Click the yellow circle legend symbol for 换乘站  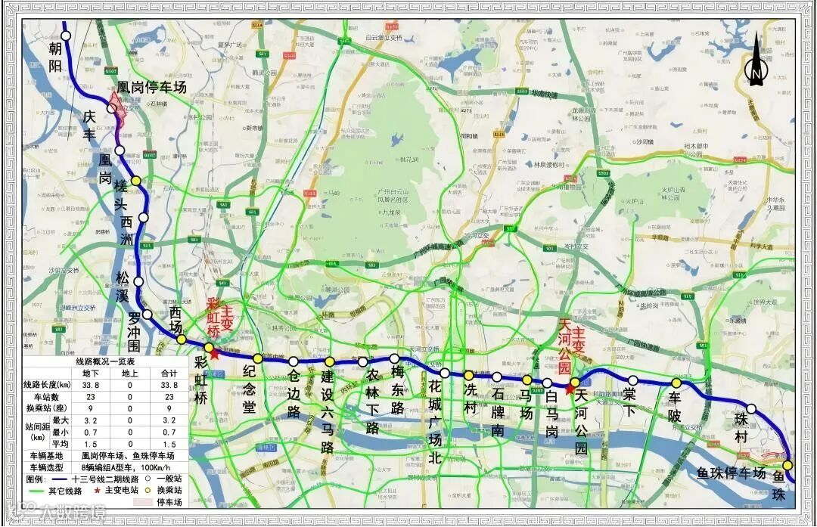(x=148, y=490)
